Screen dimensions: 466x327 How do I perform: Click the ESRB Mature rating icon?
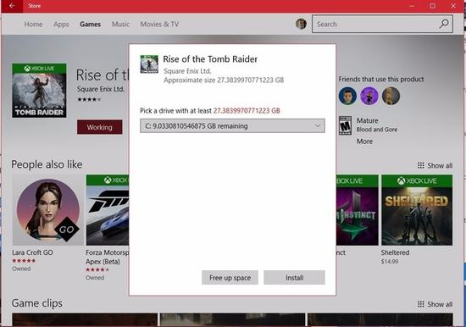(345, 125)
